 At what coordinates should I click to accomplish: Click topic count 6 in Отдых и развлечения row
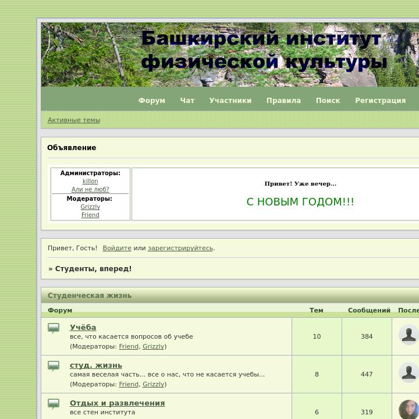(x=317, y=412)
